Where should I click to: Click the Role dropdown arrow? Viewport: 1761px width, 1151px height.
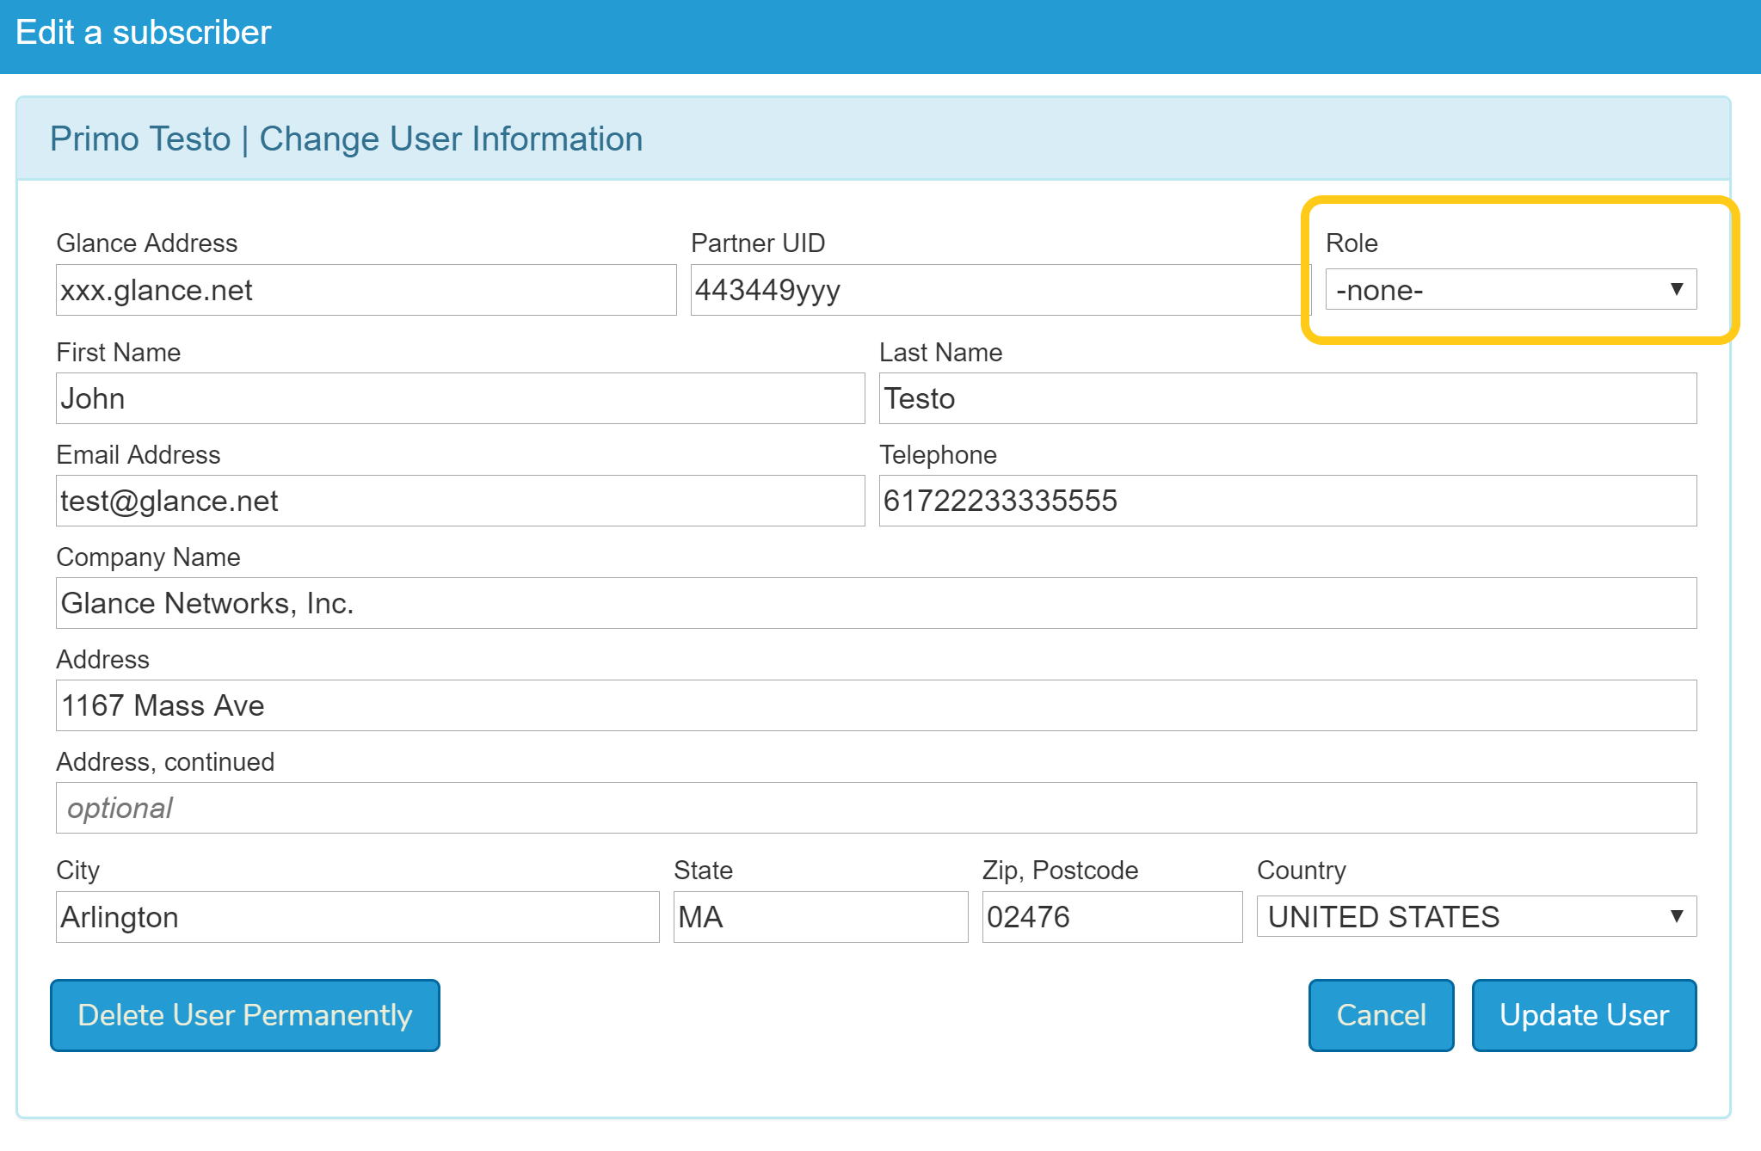[1676, 290]
